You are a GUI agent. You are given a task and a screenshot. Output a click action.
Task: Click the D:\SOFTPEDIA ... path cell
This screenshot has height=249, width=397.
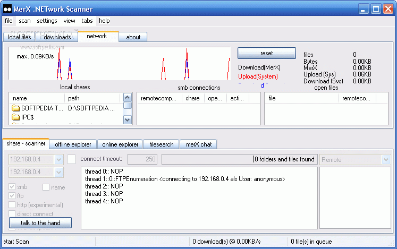click(x=91, y=108)
